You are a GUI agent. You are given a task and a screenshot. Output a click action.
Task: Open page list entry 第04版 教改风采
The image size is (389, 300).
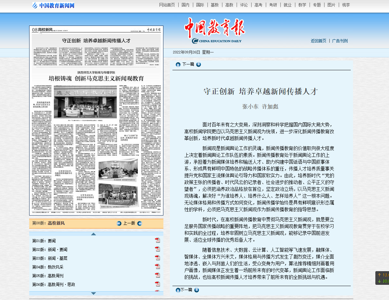[48, 267]
